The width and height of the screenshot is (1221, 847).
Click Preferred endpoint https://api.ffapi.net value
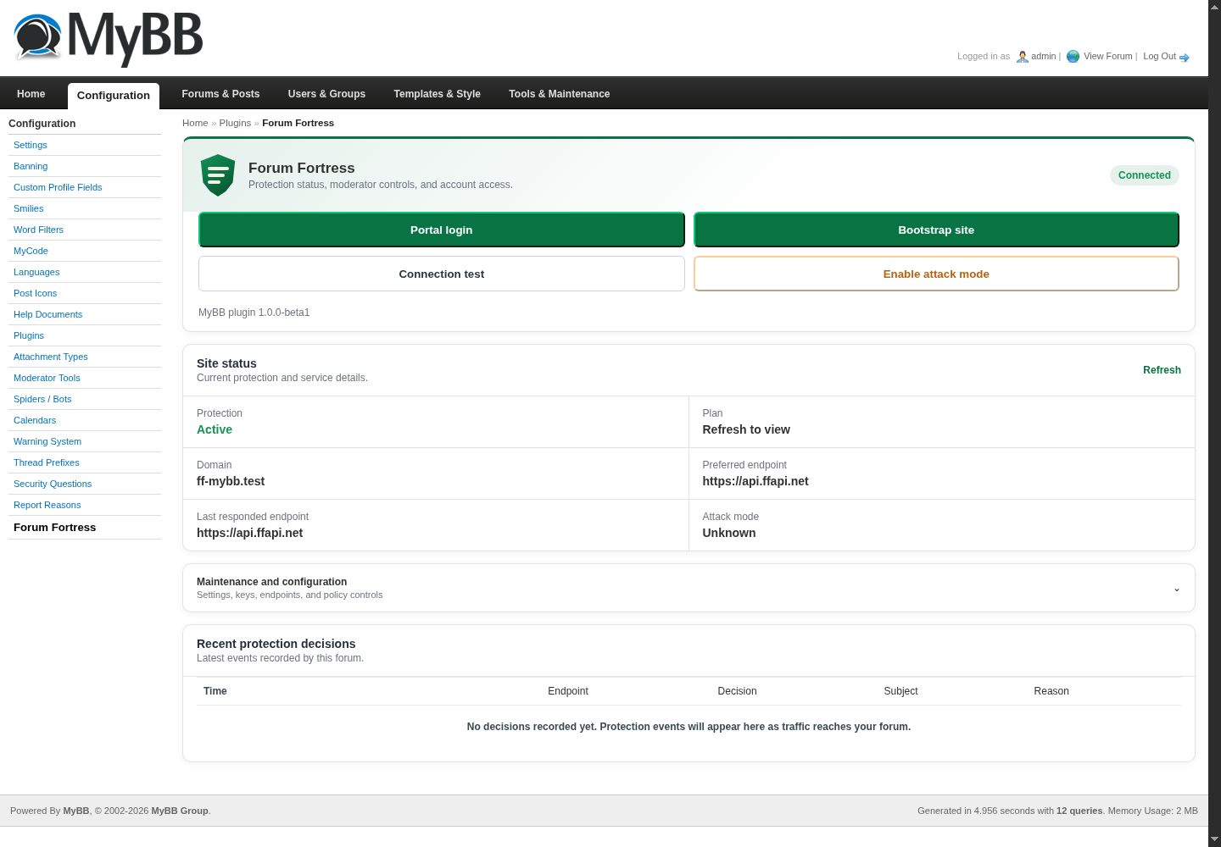click(755, 481)
